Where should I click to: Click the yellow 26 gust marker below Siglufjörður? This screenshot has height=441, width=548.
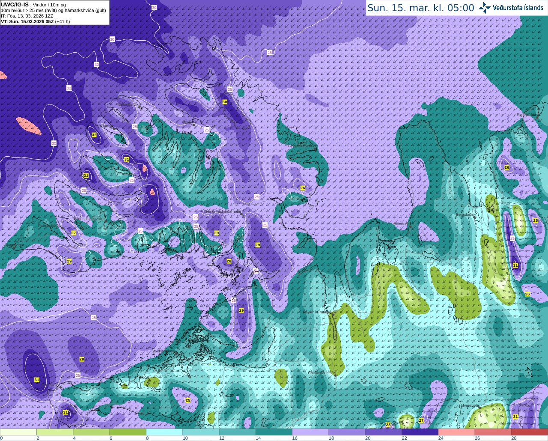(507, 167)
